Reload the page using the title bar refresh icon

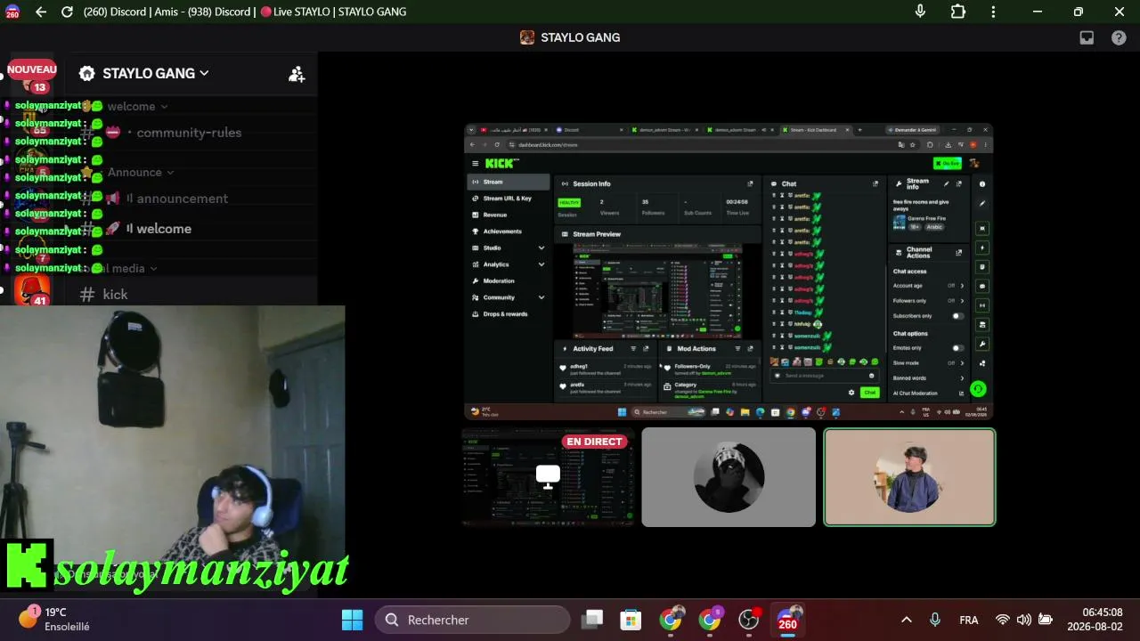coord(67,12)
